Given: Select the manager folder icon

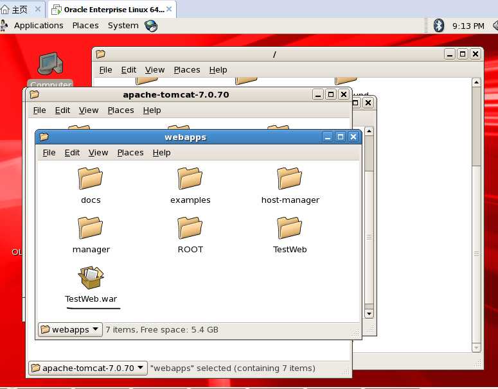Looking at the screenshot, I should (91, 228).
